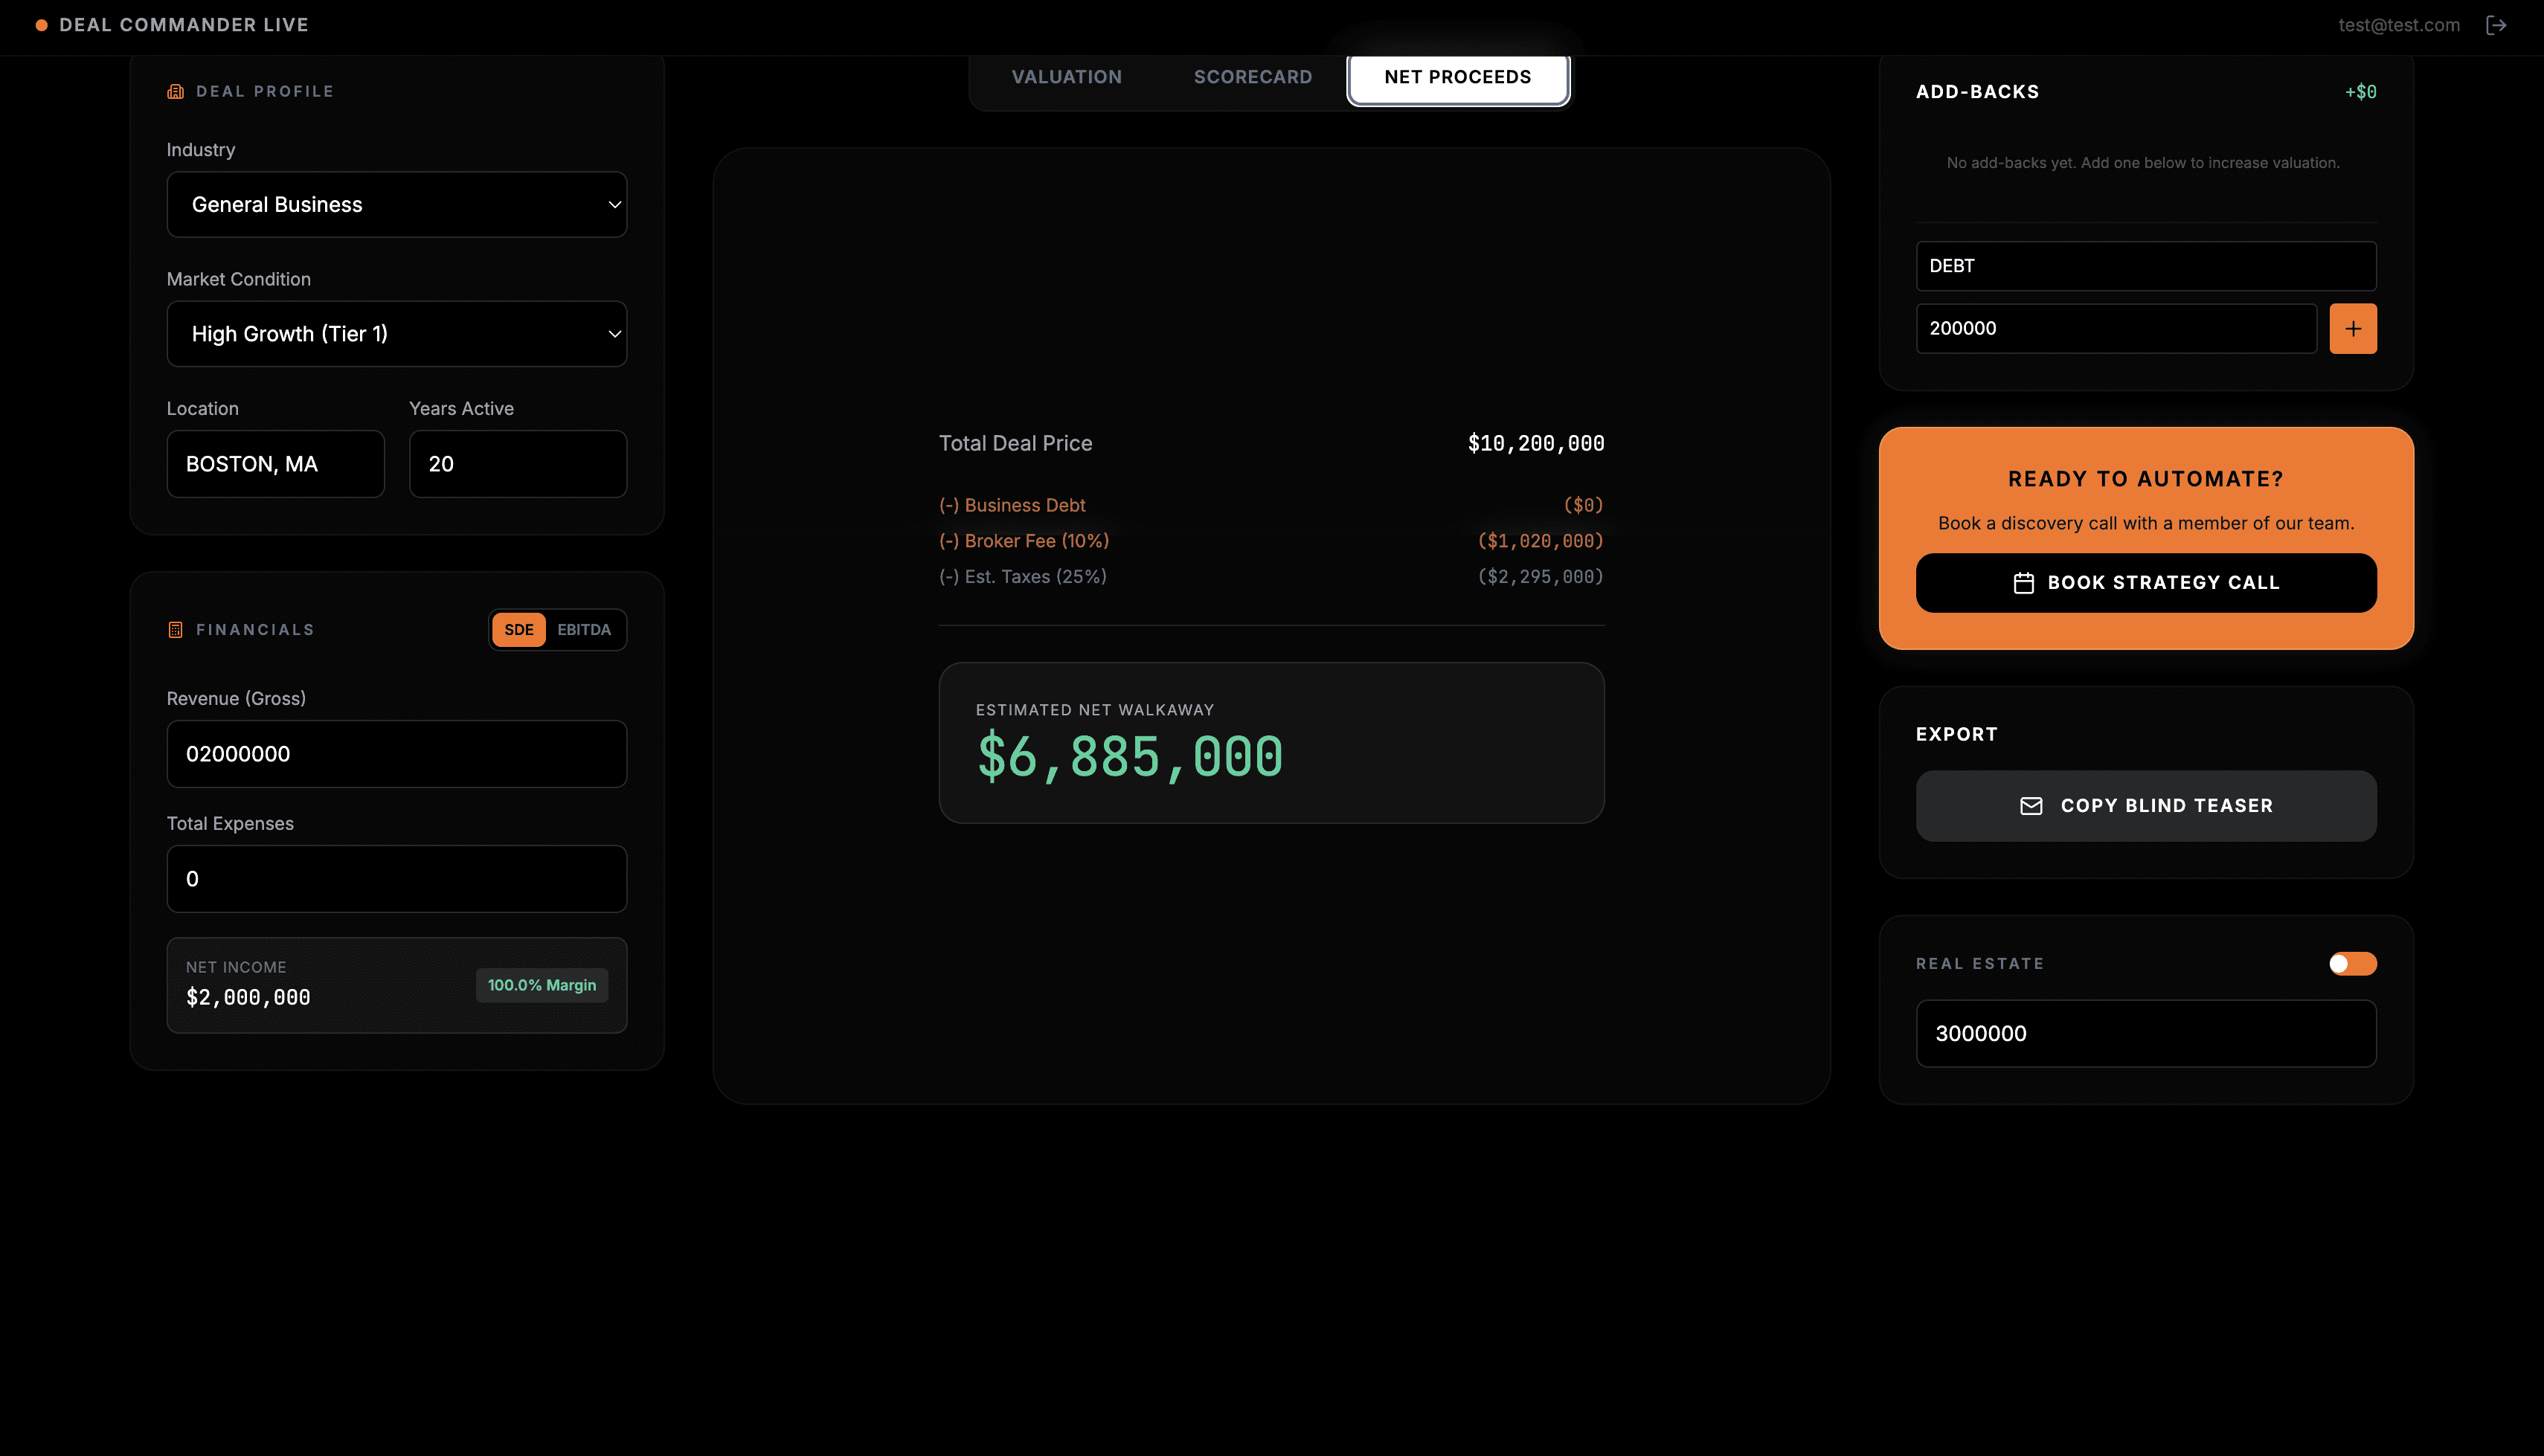Click the Financials calculator icon

coord(175,630)
